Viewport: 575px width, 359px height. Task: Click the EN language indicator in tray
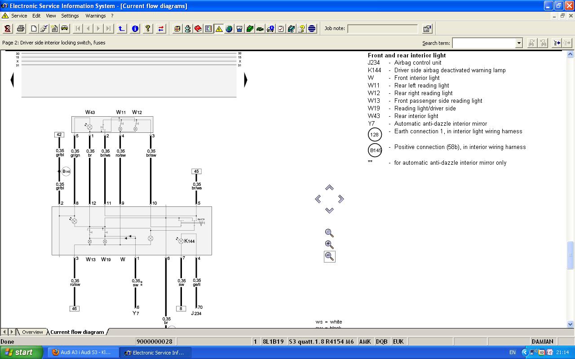coord(513,353)
